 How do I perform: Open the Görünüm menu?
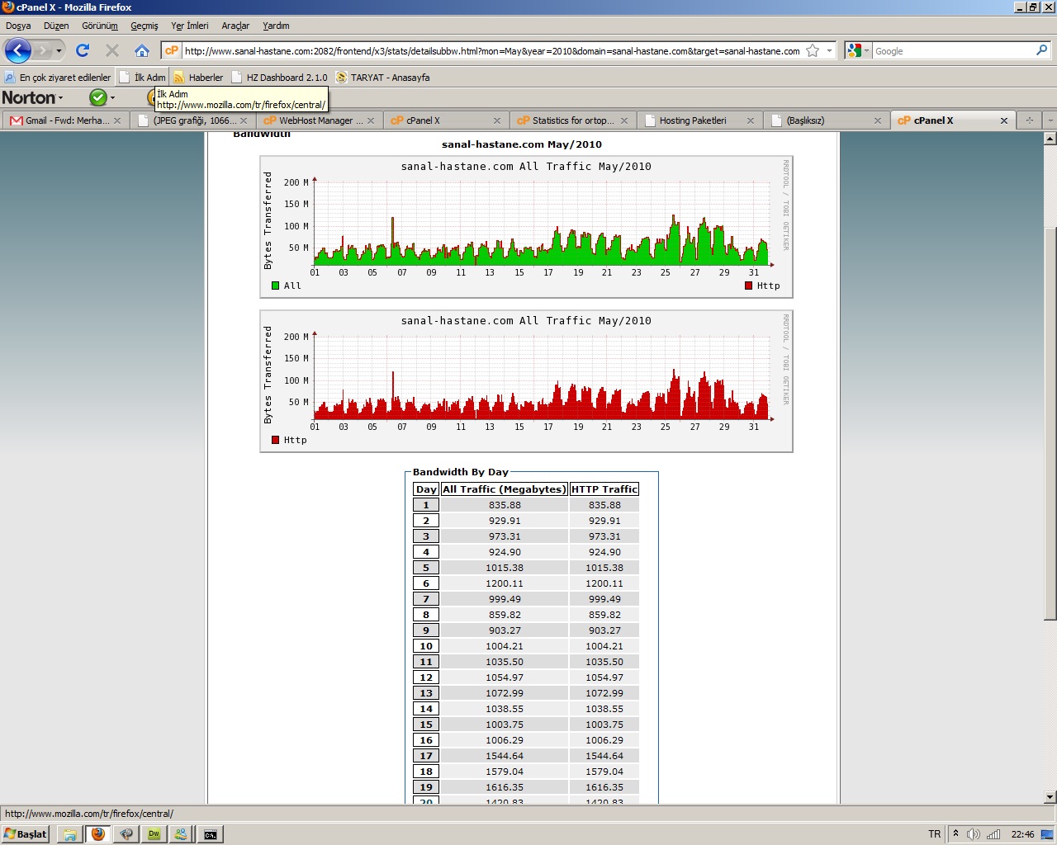[100, 26]
